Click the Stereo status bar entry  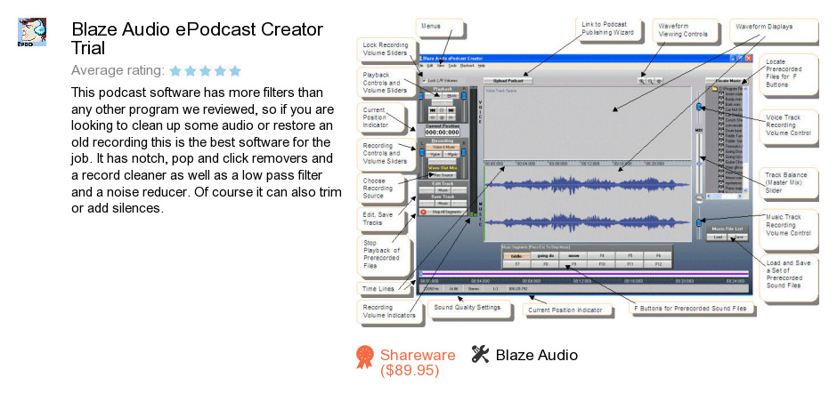(x=474, y=288)
